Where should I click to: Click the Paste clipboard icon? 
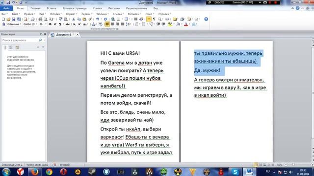(x=84, y=19)
